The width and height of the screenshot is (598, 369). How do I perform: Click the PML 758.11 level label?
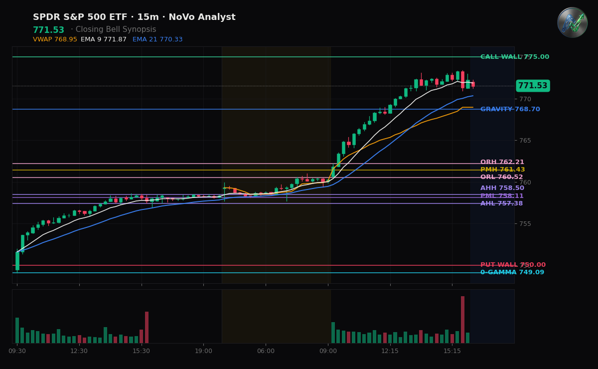pyautogui.click(x=502, y=196)
